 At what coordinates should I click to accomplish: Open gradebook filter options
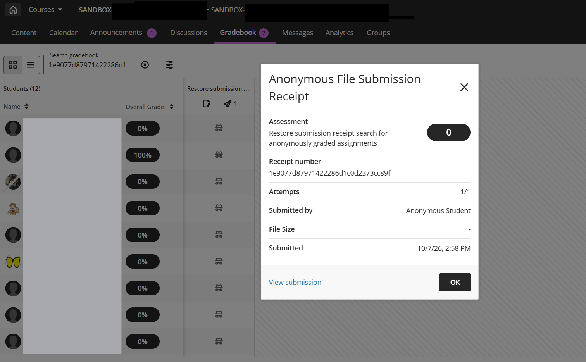169,65
